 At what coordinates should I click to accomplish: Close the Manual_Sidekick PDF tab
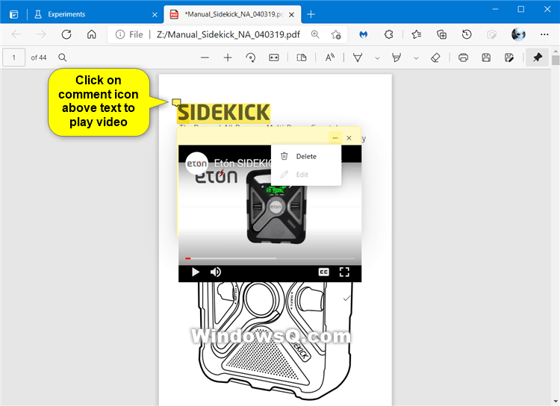point(291,15)
